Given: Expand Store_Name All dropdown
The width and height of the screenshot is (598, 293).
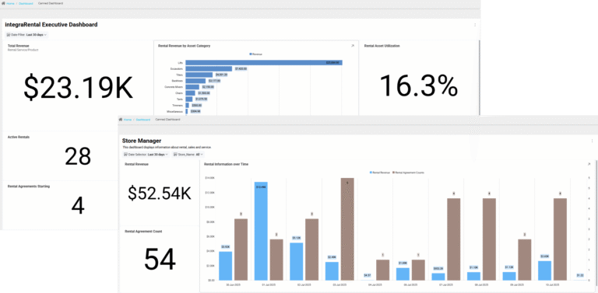Looking at the screenshot, I should coord(188,155).
